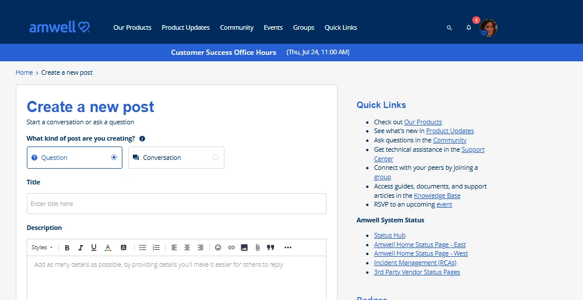
Task: Insert a numbered list
Action: click(156, 247)
